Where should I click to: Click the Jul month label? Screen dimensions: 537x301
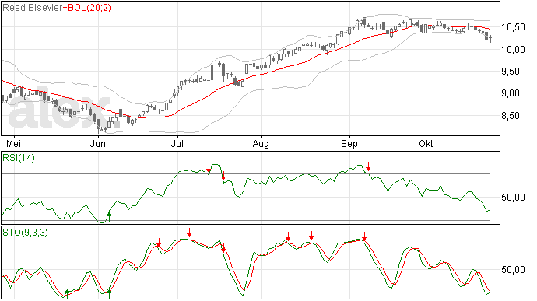177,143
